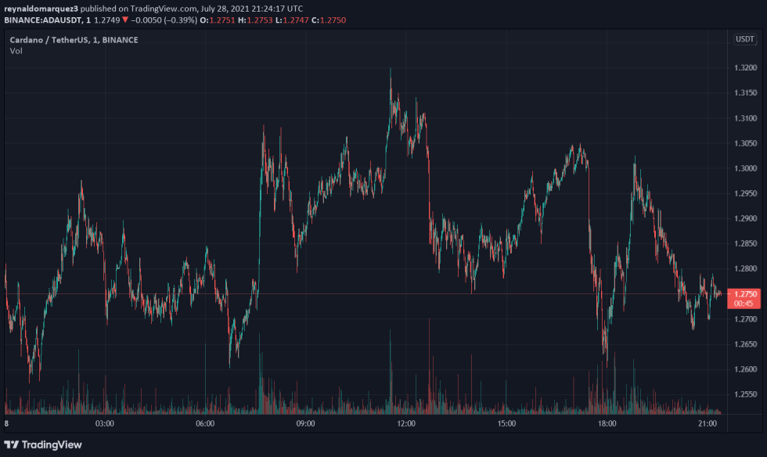Click the 18:00 time axis label
The image size is (767, 457).
point(607,423)
